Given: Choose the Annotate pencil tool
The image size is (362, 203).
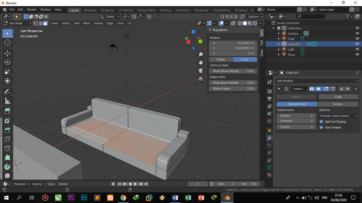Looking at the screenshot, I should (x=7, y=92).
